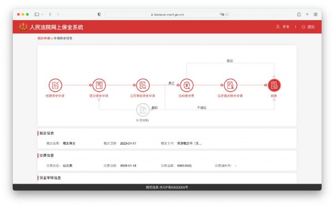Expand the sidebar toggle dropdown arrow

(x=43, y=14)
